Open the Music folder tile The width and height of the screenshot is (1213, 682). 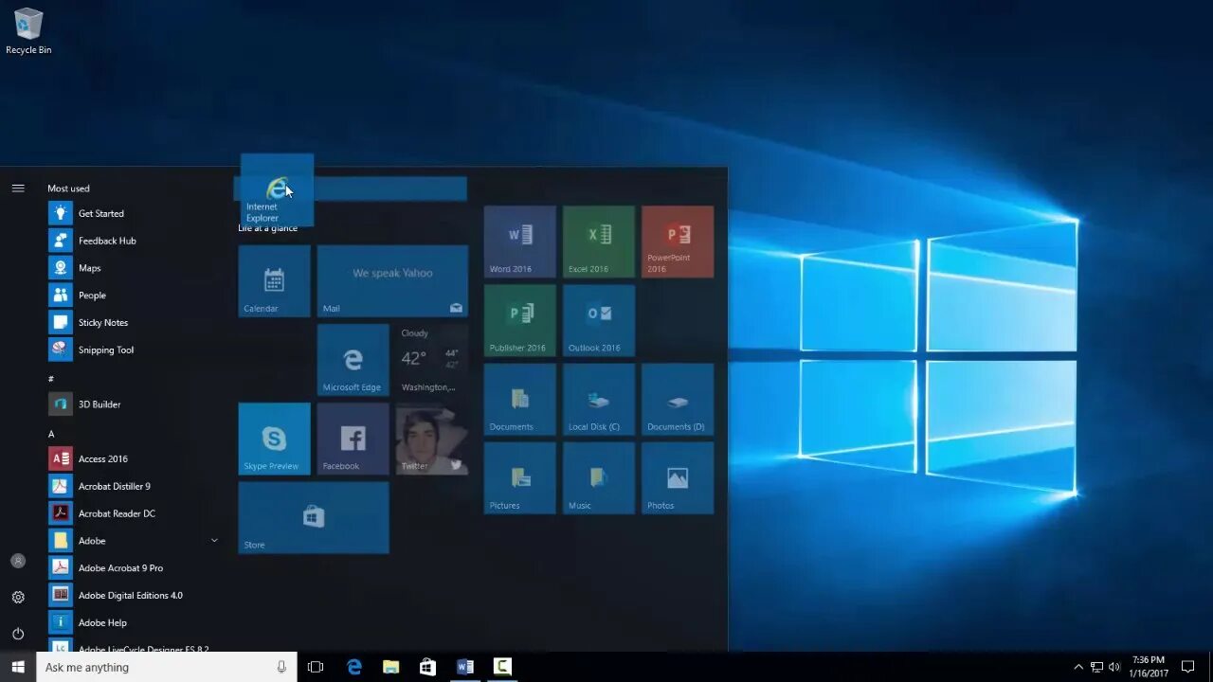click(599, 477)
